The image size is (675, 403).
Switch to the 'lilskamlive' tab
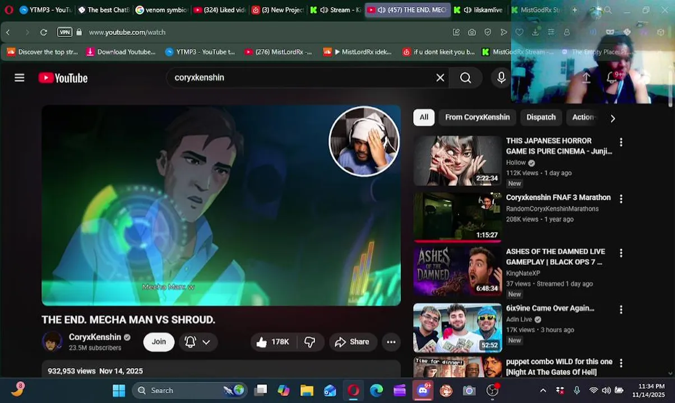478,10
